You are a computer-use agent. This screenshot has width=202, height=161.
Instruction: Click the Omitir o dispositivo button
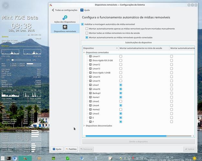click(138, 142)
